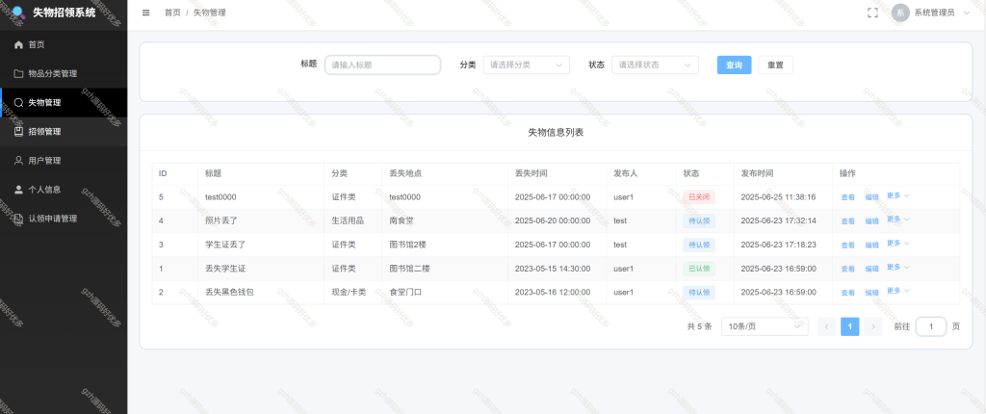The width and height of the screenshot is (986, 414).
Task: Open 物品分类管理 menu item
Action: click(x=64, y=73)
